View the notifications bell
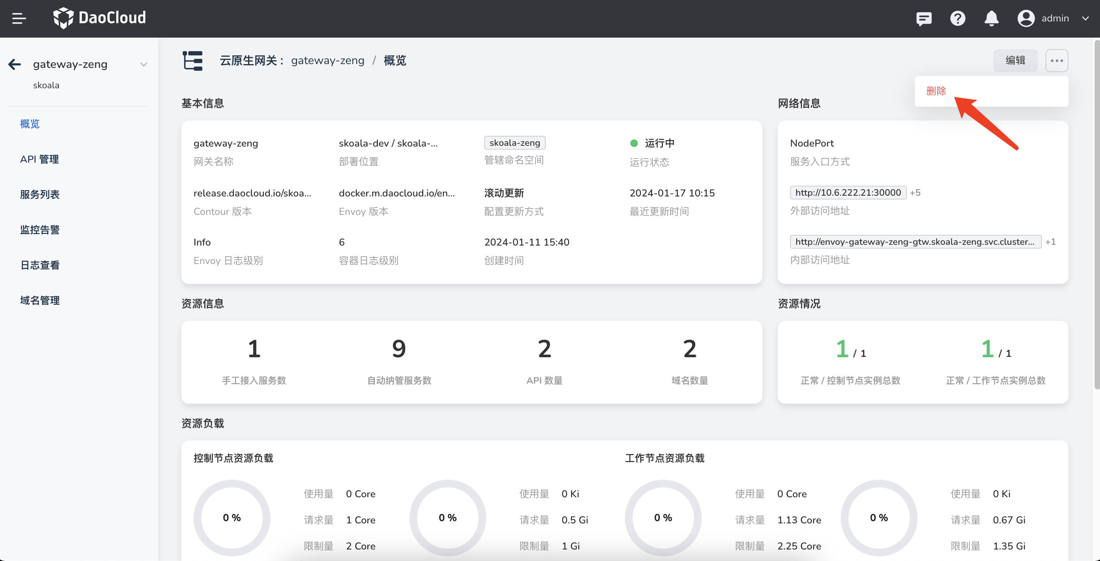The height and width of the screenshot is (561, 1100). 992,18
